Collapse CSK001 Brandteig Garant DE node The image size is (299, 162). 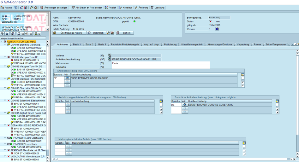tap(5, 44)
